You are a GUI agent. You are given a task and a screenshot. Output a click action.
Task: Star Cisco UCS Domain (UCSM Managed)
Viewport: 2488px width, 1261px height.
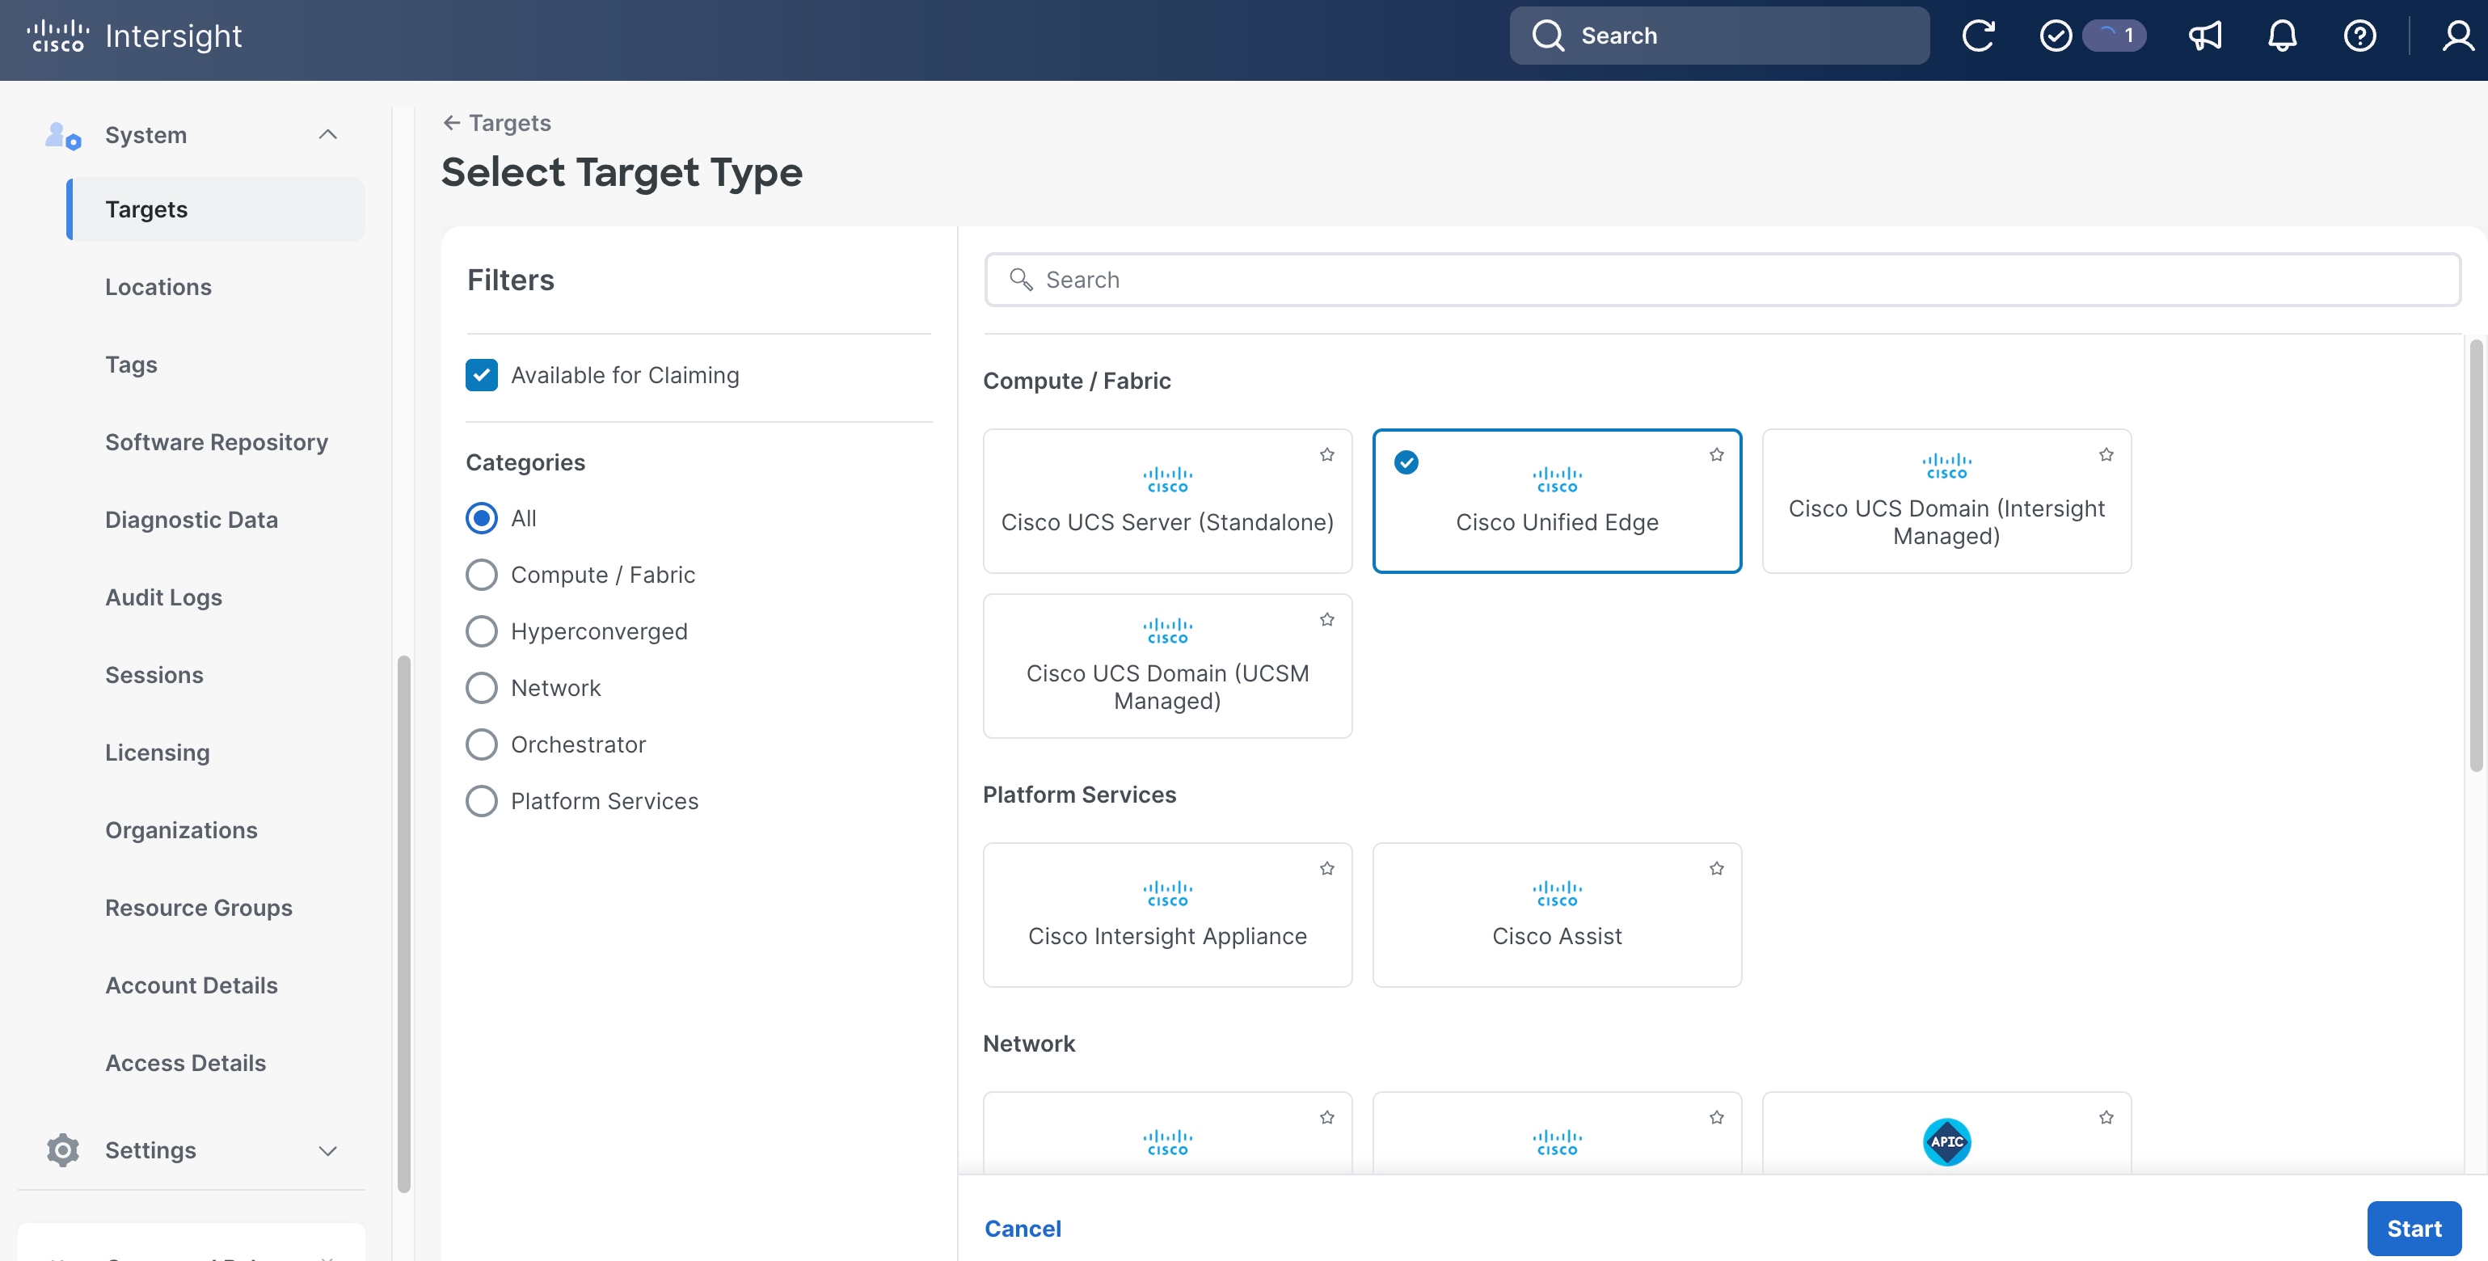tap(1327, 620)
